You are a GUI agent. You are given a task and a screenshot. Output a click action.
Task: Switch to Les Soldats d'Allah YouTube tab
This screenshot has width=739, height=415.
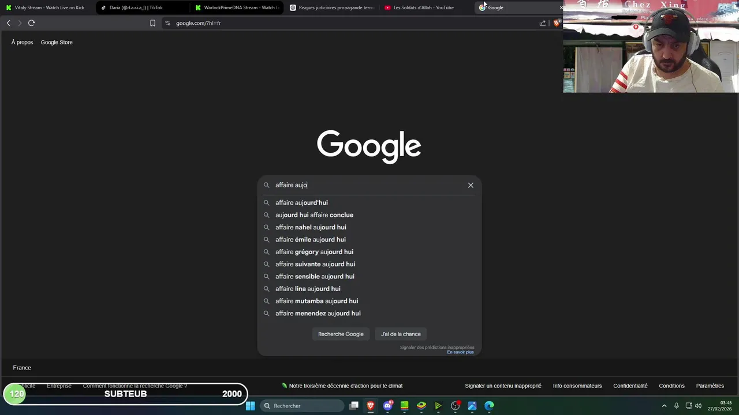tap(426, 7)
